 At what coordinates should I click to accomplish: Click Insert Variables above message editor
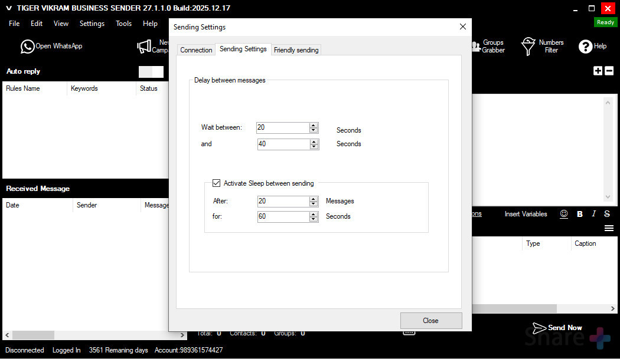point(526,214)
